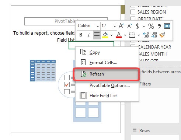Click the SALES MONTH field label
The height and width of the screenshot is (140, 181).
(x=152, y=54)
